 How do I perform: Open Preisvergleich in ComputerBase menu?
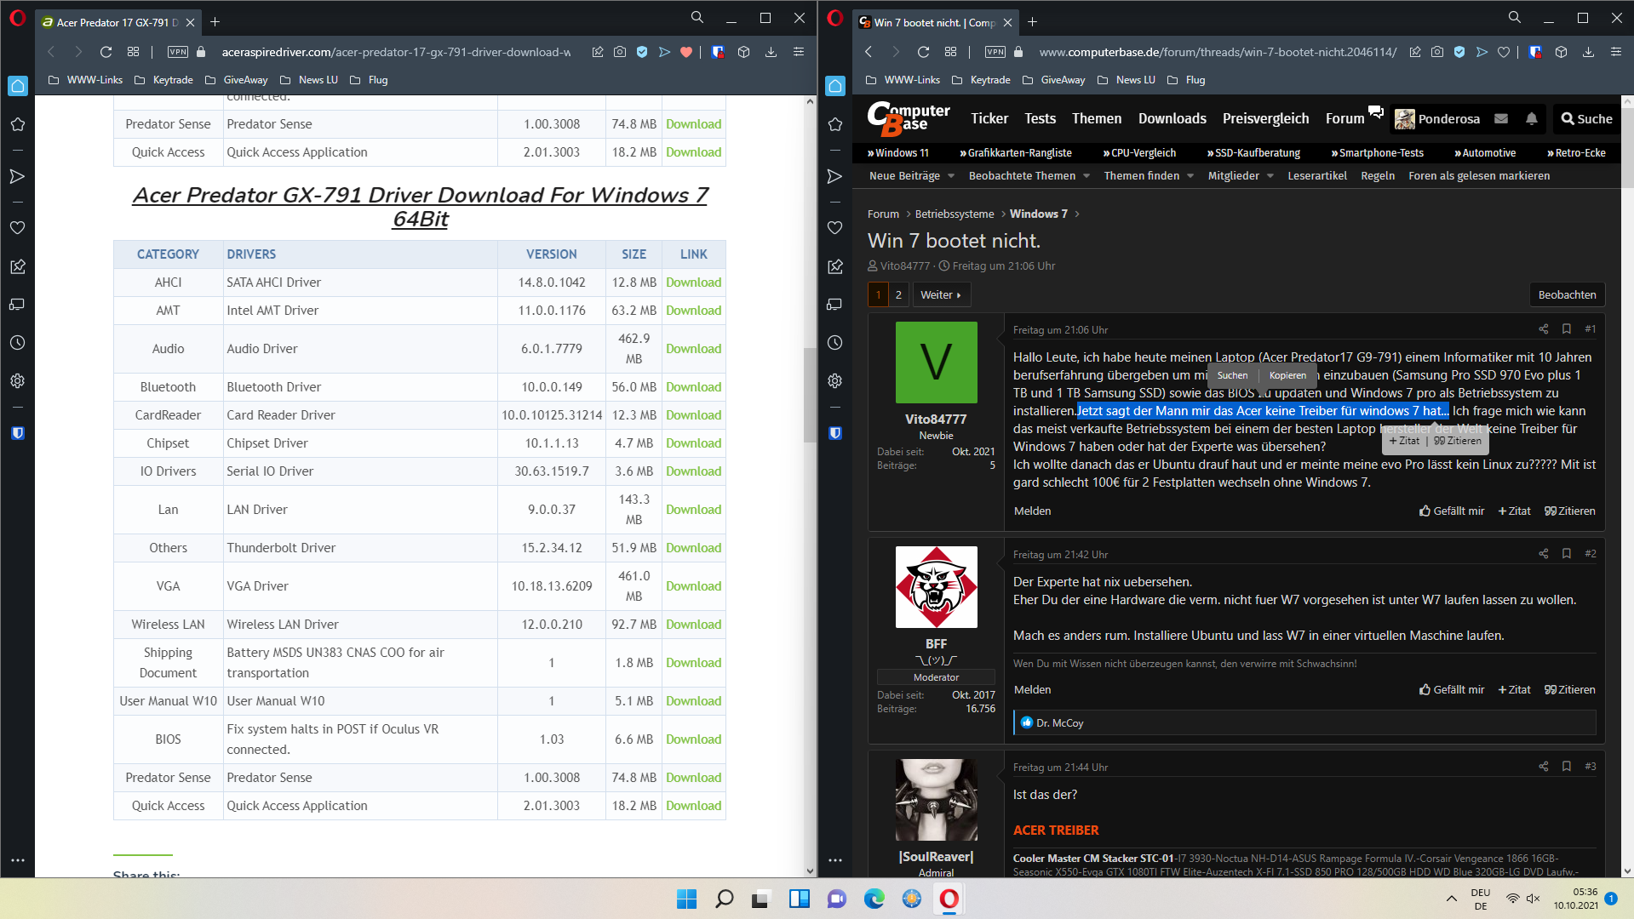pos(1265,118)
